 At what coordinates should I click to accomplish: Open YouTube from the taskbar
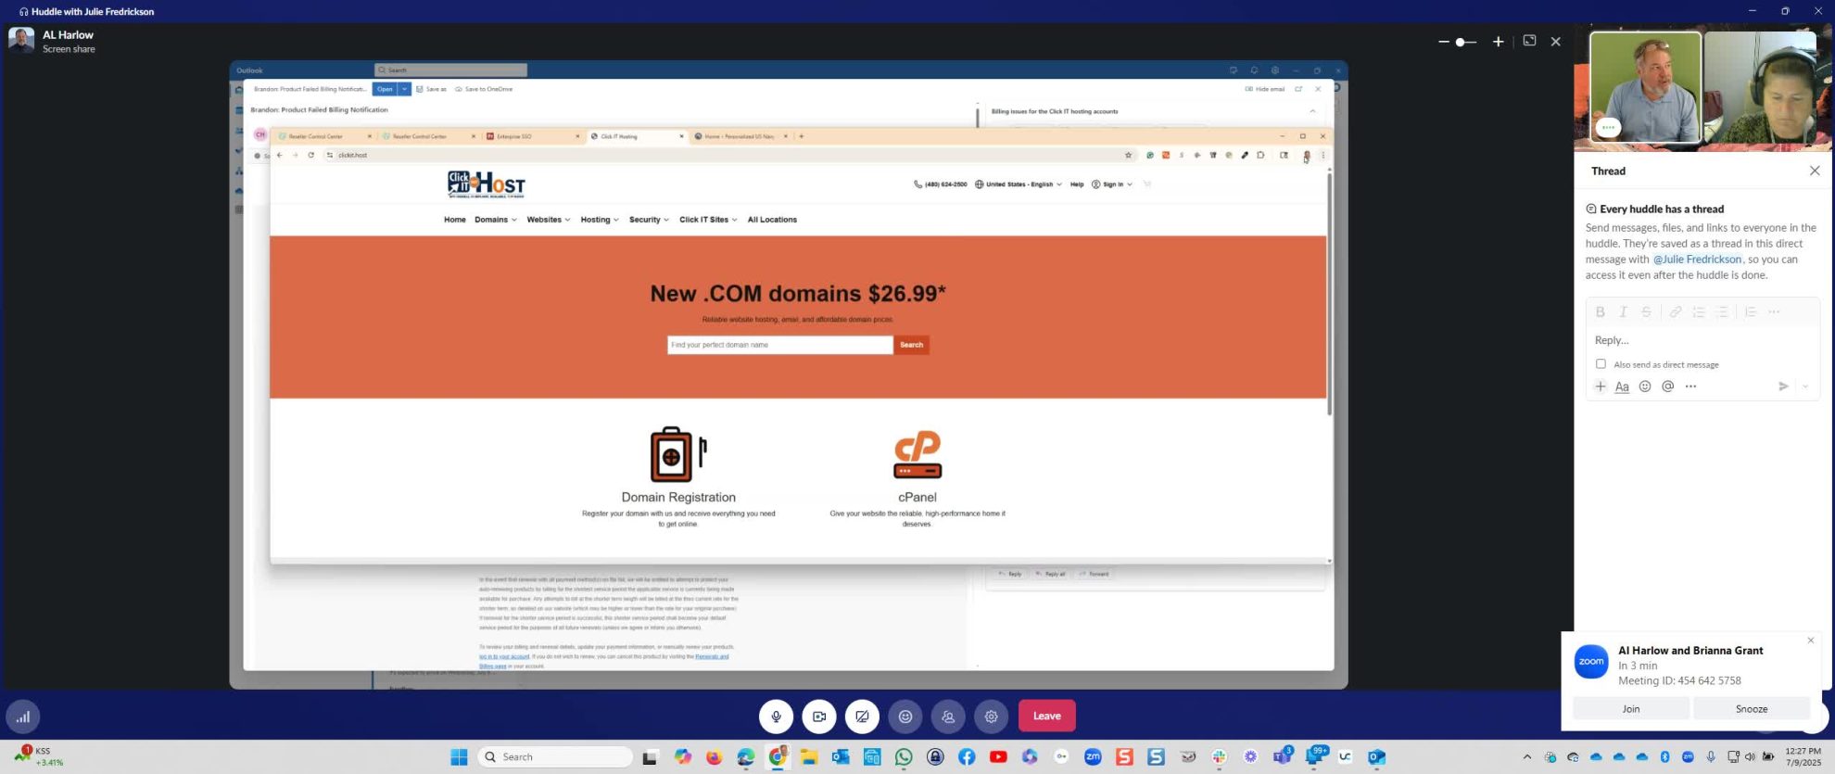click(998, 757)
